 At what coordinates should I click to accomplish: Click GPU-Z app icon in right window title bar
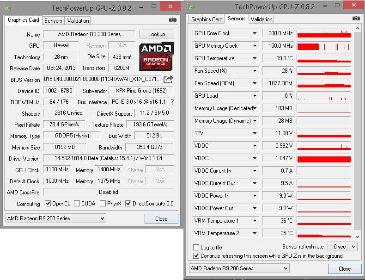pyautogui.click(x=191, y=6)
